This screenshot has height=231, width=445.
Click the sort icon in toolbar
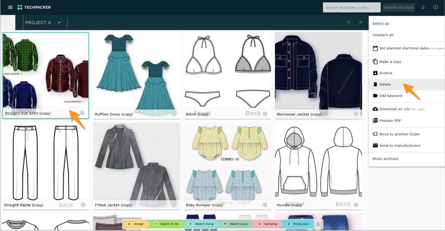(x=361, y=23)
